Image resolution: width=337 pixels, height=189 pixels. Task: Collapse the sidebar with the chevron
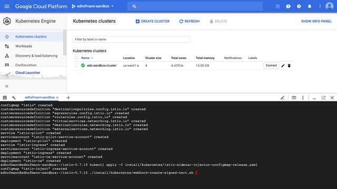[7, 86]
